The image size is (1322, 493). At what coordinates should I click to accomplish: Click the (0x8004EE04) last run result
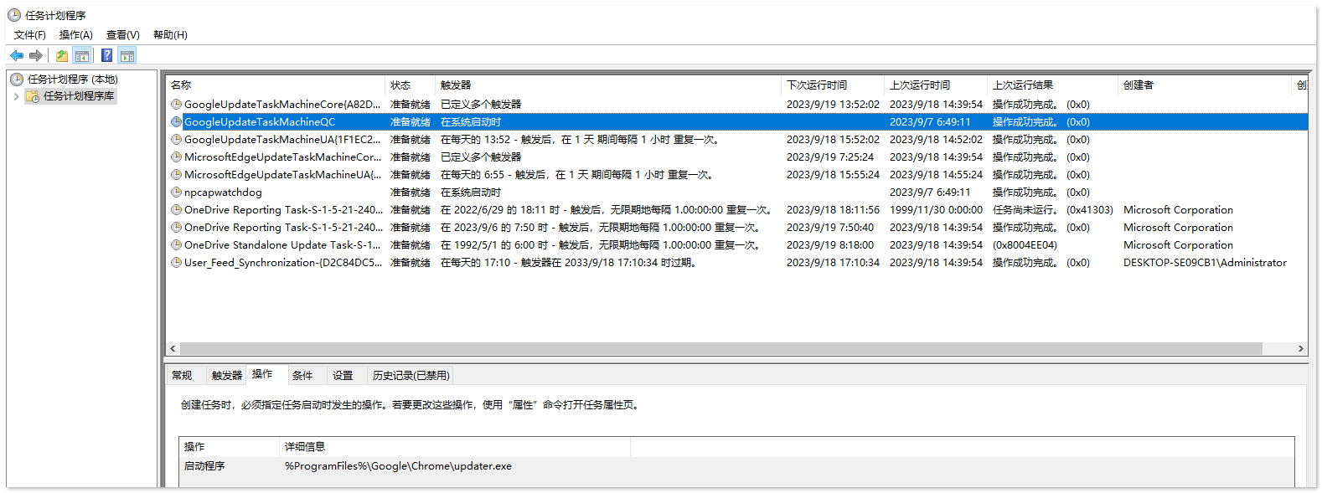tap(1025, 245)
